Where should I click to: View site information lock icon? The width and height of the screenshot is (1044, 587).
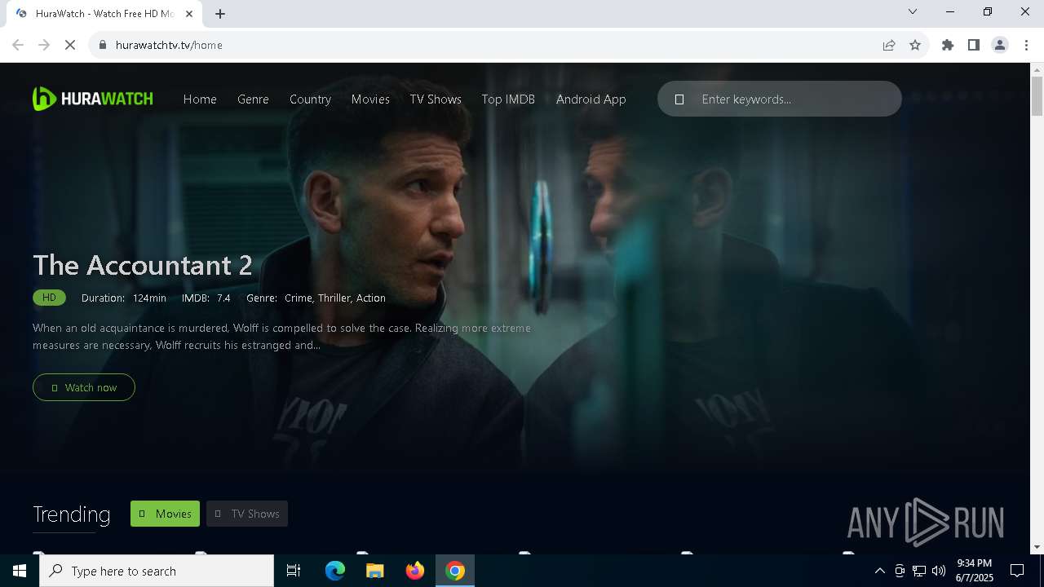coord(102,45)
